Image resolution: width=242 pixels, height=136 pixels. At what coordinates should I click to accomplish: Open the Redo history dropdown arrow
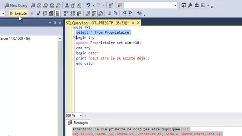tap(104, 5)
